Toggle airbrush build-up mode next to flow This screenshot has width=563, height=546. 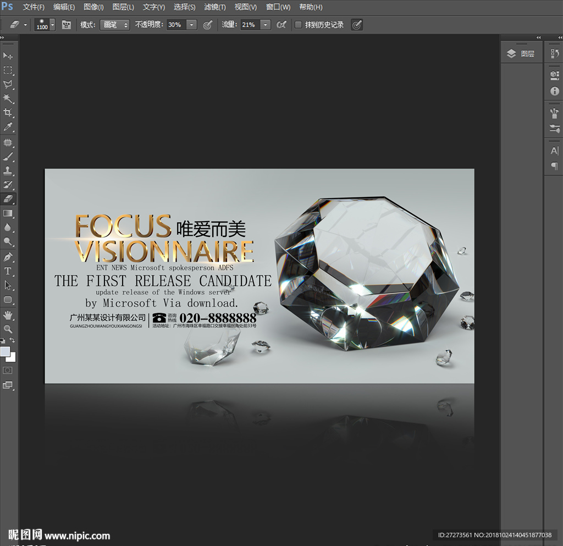click(281, 25)
